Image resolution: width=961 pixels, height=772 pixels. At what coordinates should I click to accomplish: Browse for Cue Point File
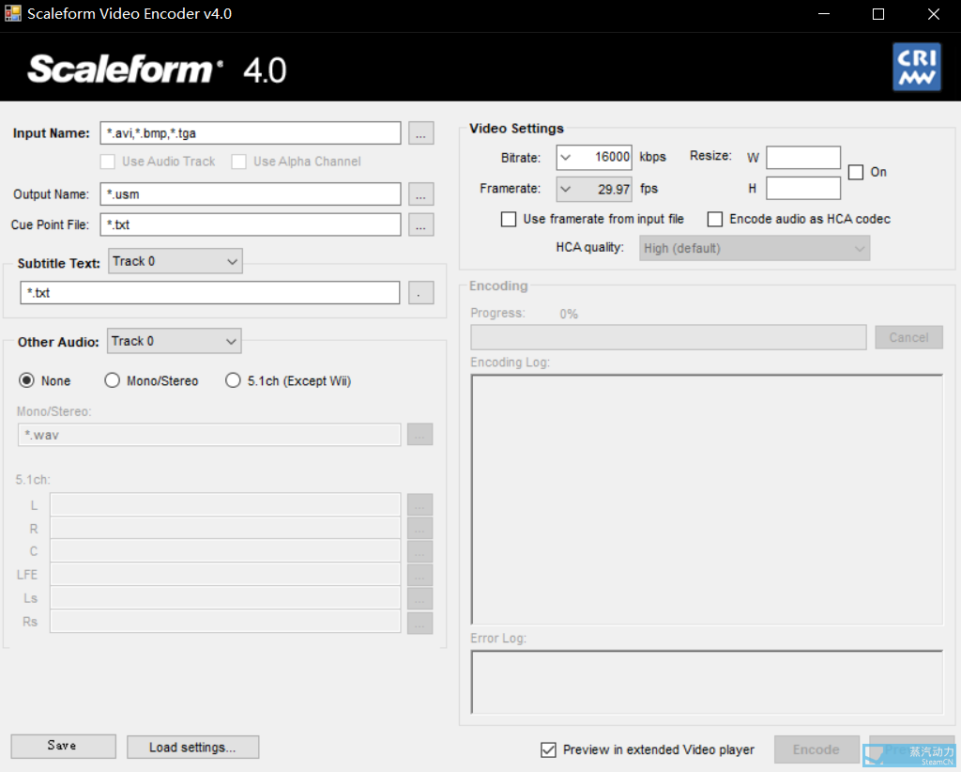[420, 225]
